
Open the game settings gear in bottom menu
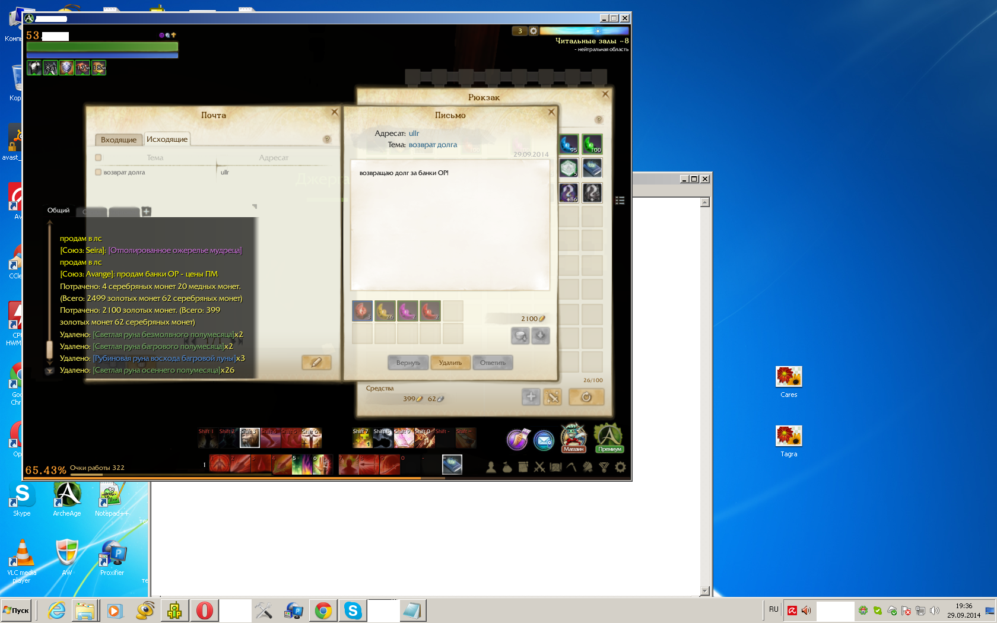[620, 467]
